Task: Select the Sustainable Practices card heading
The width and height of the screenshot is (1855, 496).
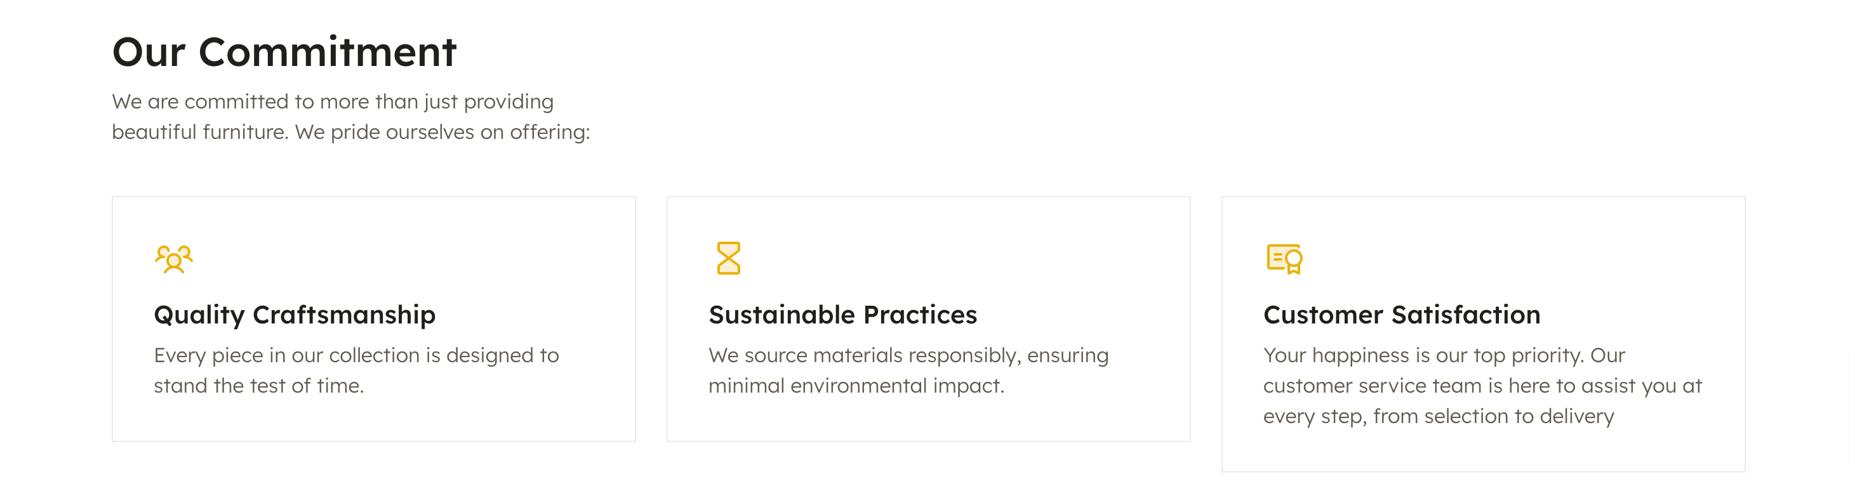Action: (842, 315)
